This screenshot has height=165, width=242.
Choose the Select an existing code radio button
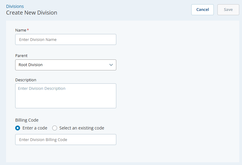[x=55, y=128]
